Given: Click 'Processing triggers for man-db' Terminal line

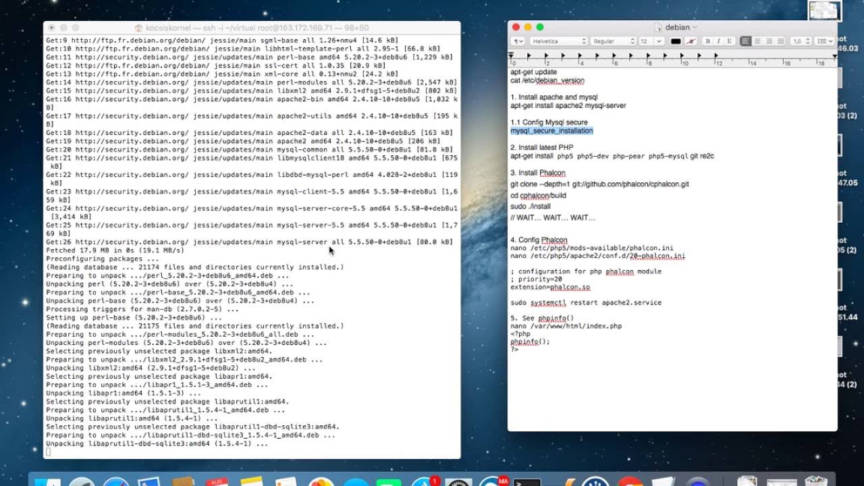Looking at the screenshot, I should [x=142, y=309].
